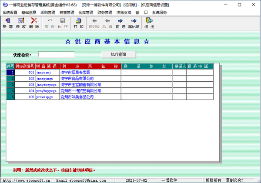Image resolution: width=261 pixels, height=183 pixels.
Task: Open the 仓库管理 menu
Action: pyautogui.click(x=86, y=13)
